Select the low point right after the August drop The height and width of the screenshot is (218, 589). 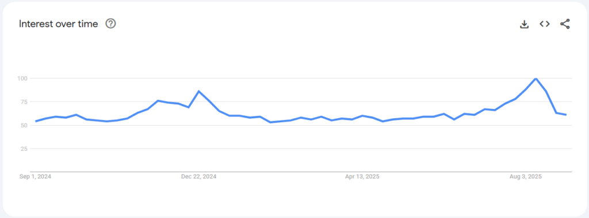pos(556,113)
